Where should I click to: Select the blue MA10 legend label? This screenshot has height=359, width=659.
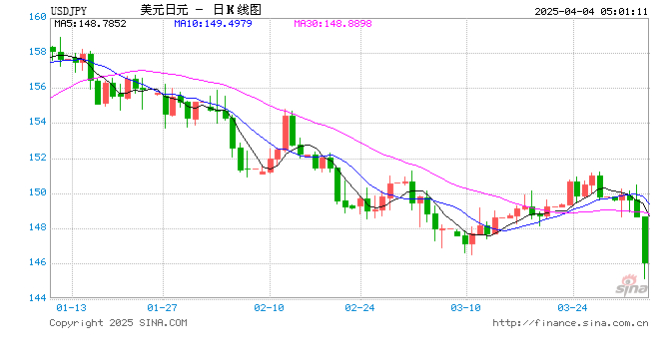(x=213, y=24)
